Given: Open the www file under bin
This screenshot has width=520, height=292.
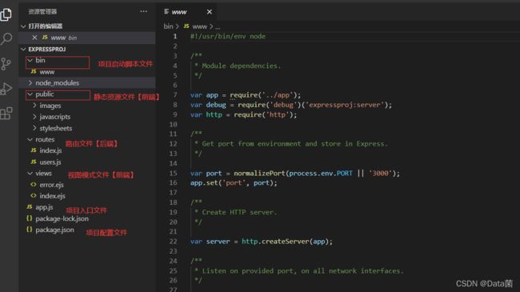Looking at the screenshot, I should [87, 72].
